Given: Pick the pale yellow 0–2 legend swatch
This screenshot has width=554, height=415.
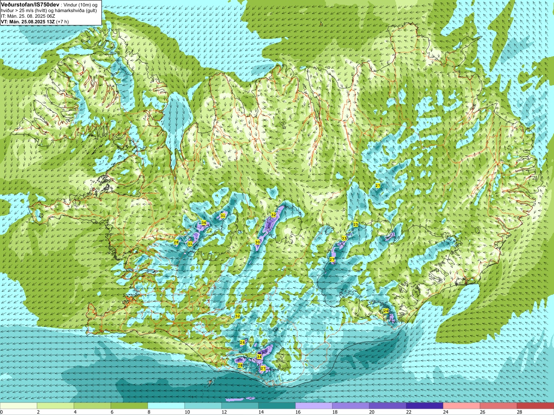Looking at the screenshot, I should pos(19,405).
